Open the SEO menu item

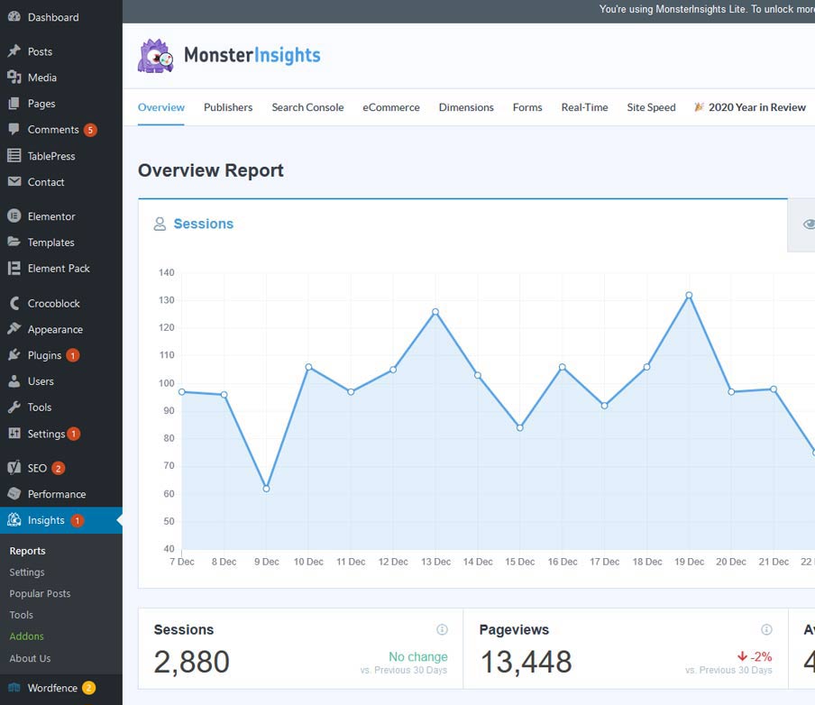(61, 468)
